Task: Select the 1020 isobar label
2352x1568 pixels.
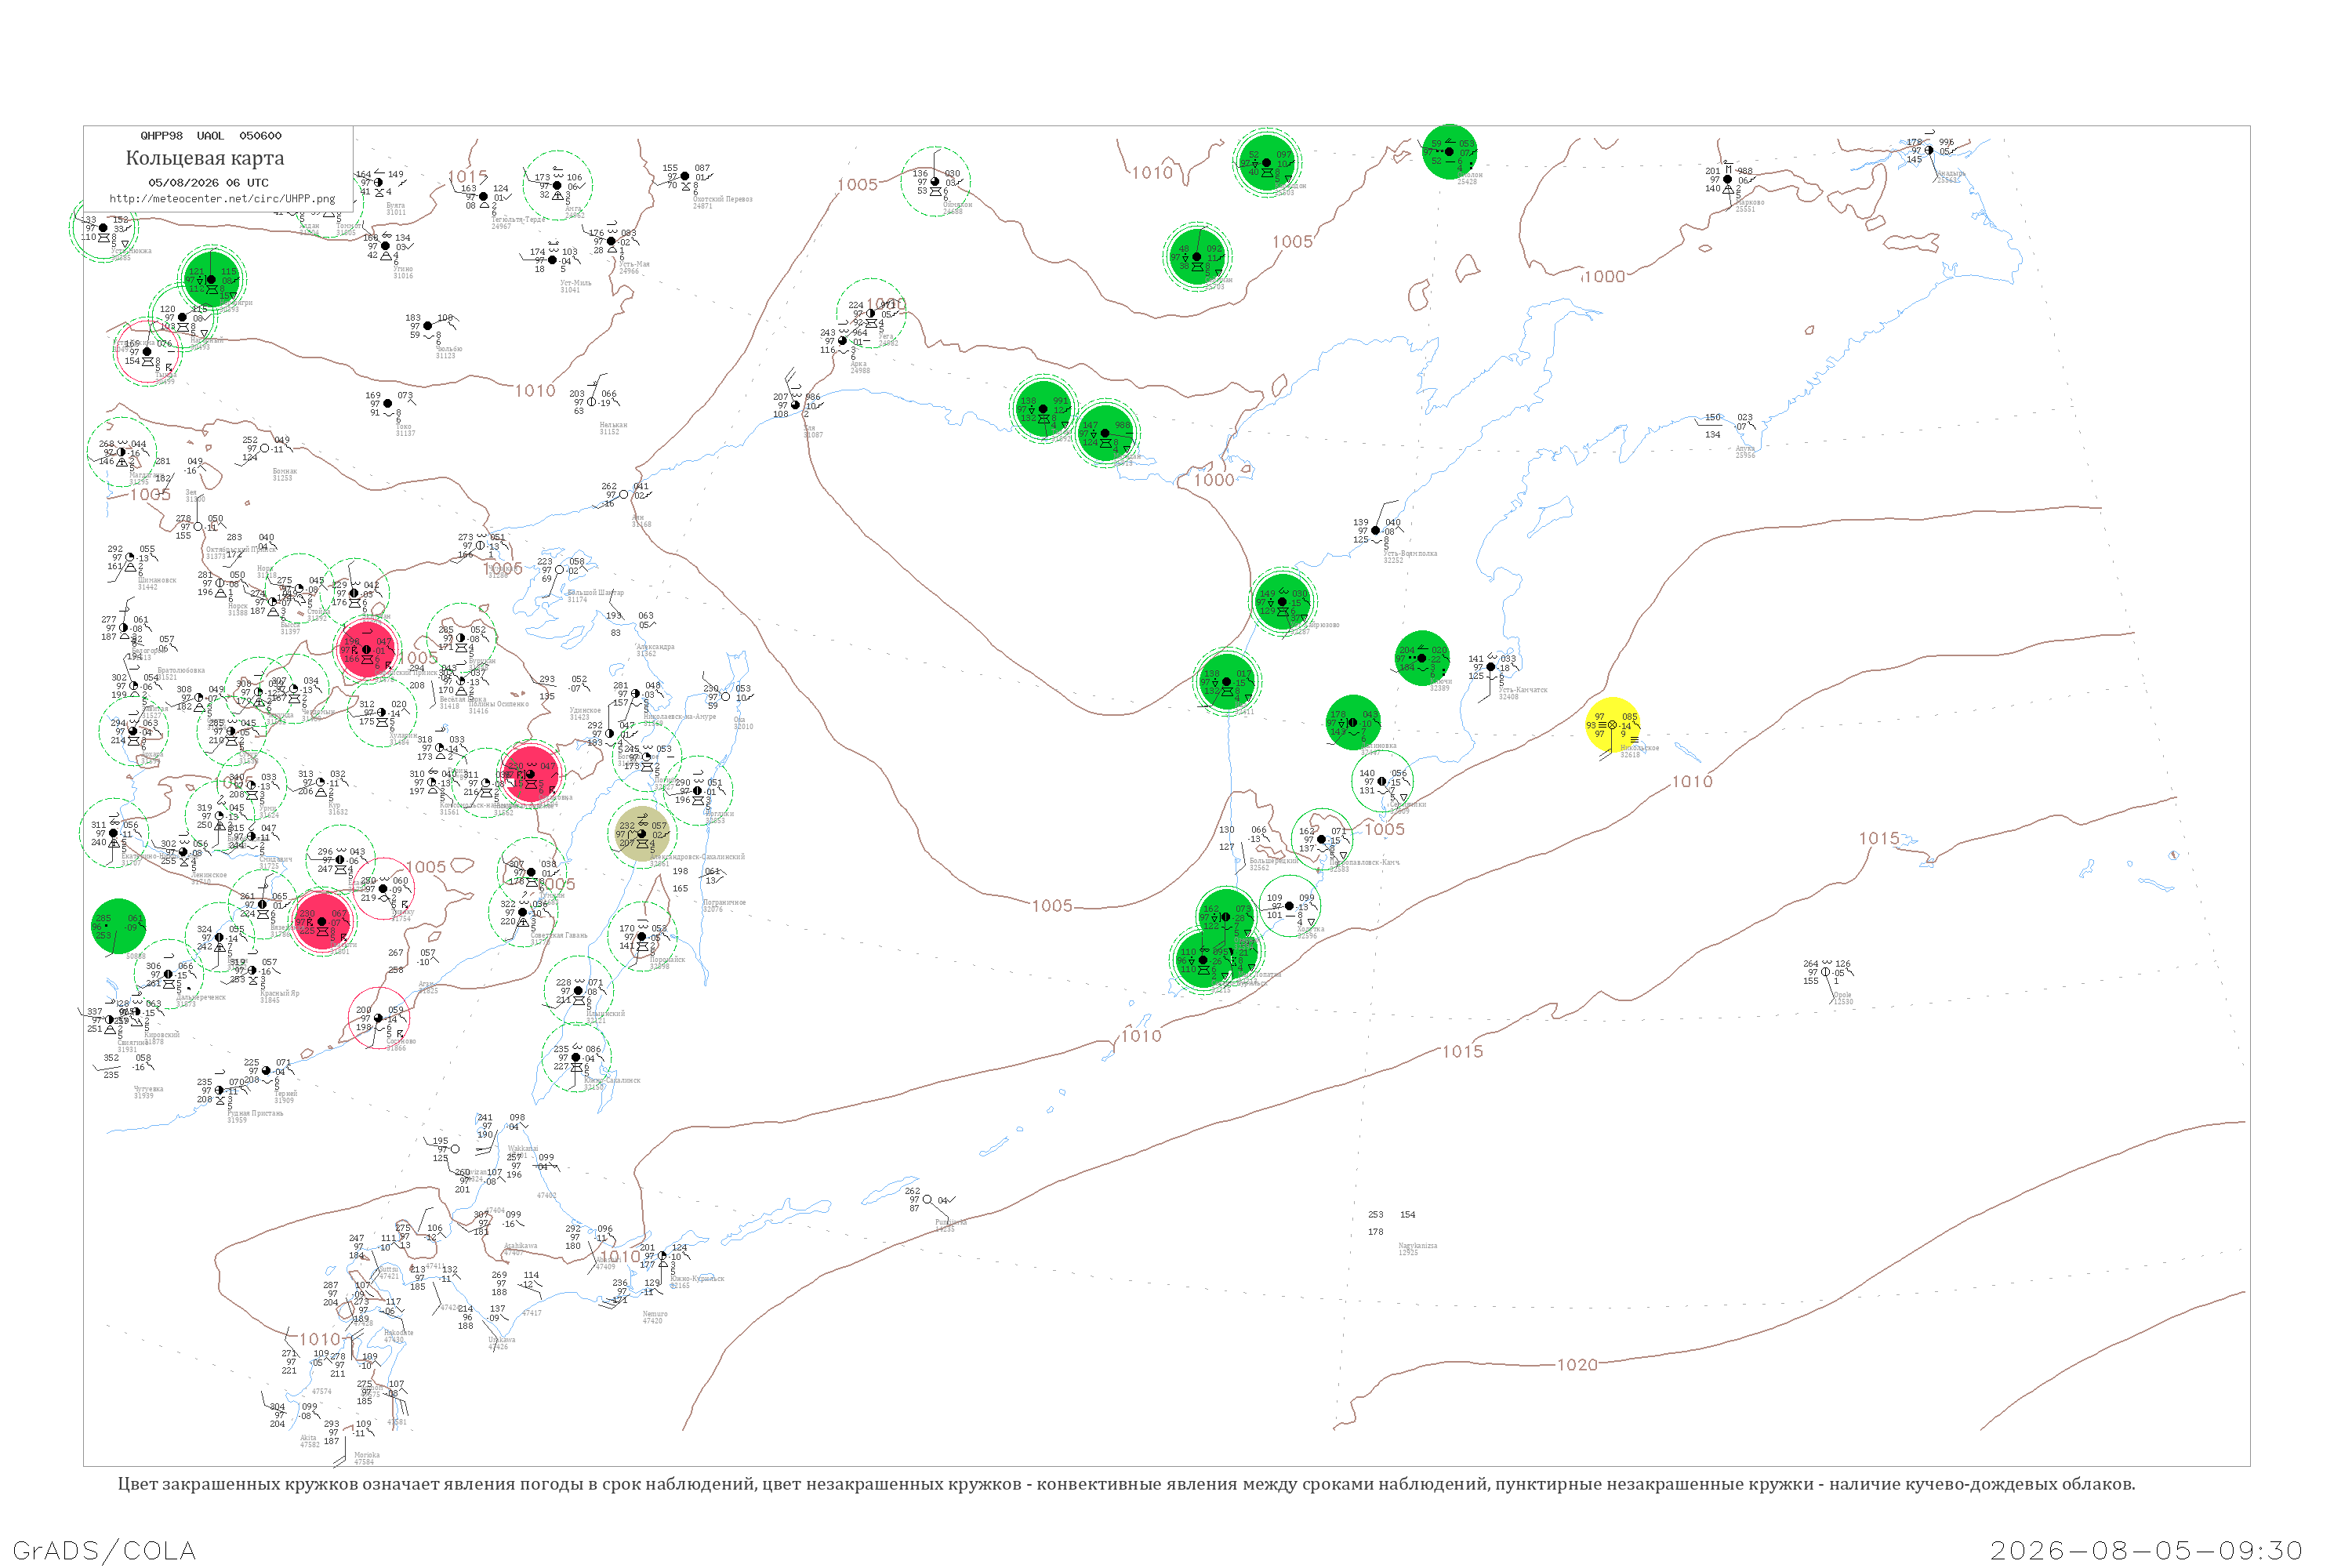Action: click(1577, 1364)
